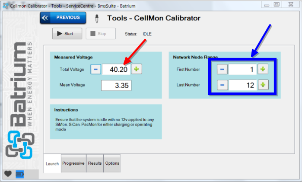Click the Last Number input field
This screenshot has height=182, width=302.
pyautogui.click(x=243, y=85)
